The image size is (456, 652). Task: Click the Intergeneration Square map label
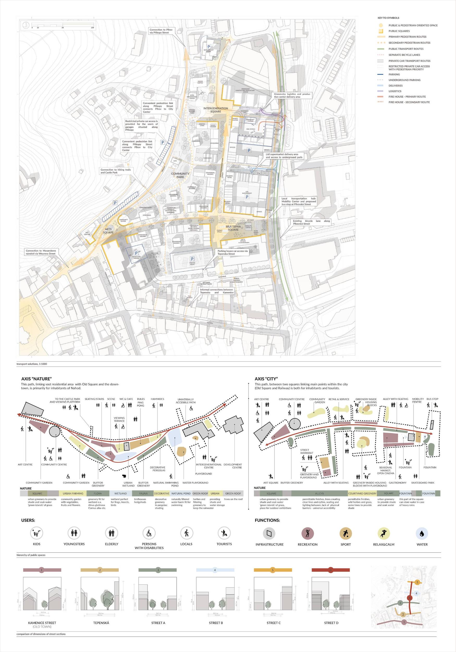(x=215, y=110)
